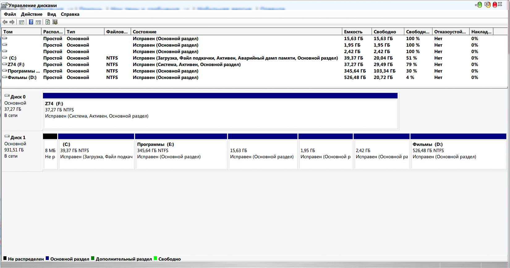Viewport: 510px width, 268px height.
Task: Sort by the truncated Файлов... column header
Action: point(117,31)
